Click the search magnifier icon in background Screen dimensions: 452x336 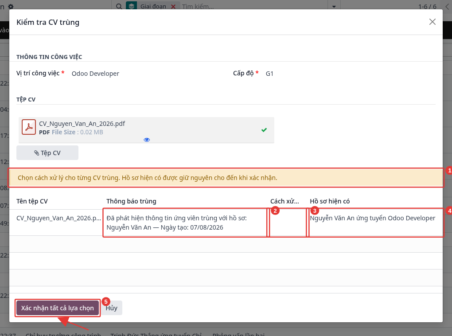[119, 6]
